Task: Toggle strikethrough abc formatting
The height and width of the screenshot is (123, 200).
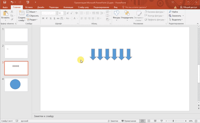Action: 58,18
